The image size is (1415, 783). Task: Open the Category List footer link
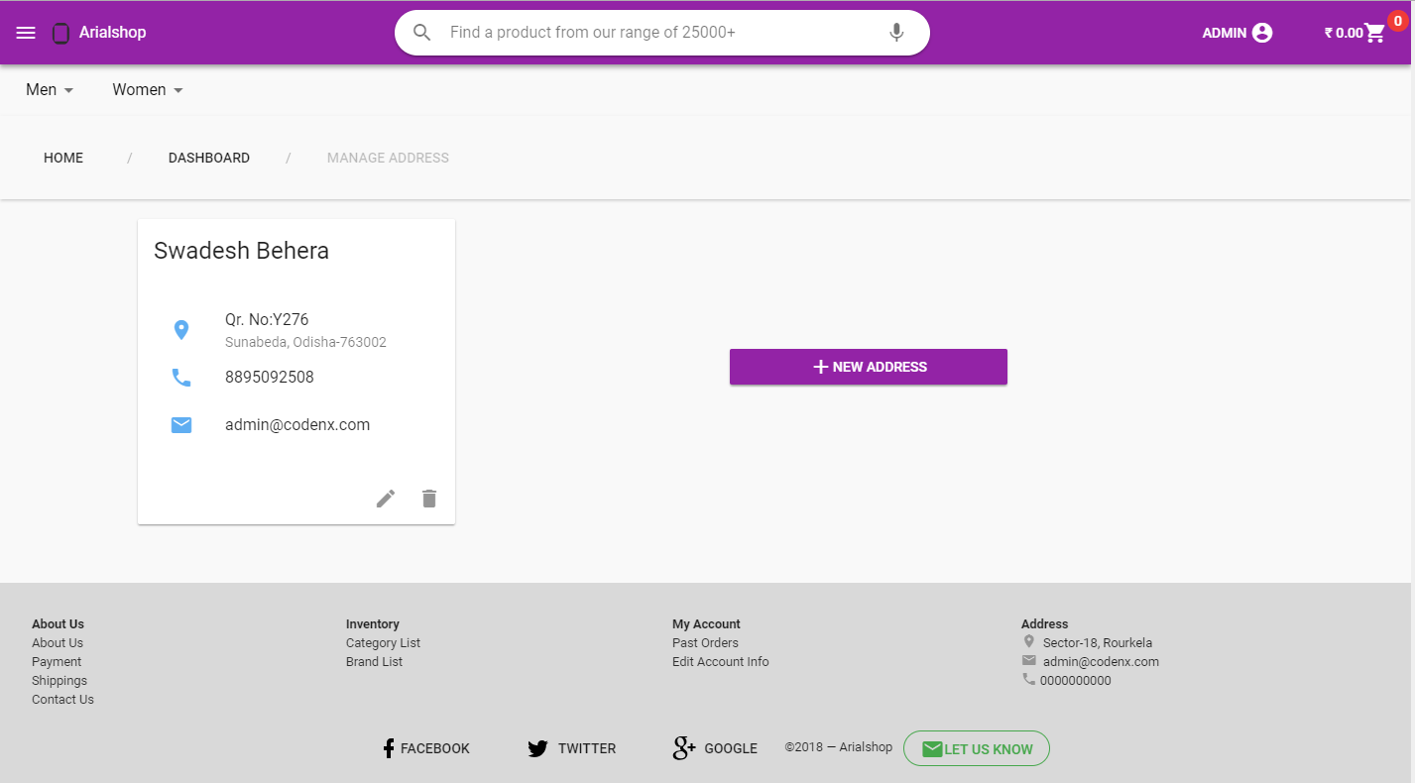383,642
